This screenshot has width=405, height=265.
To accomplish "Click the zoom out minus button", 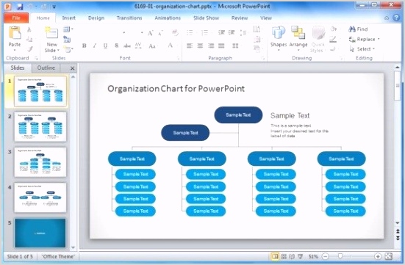I will click(x=326, y=256).
